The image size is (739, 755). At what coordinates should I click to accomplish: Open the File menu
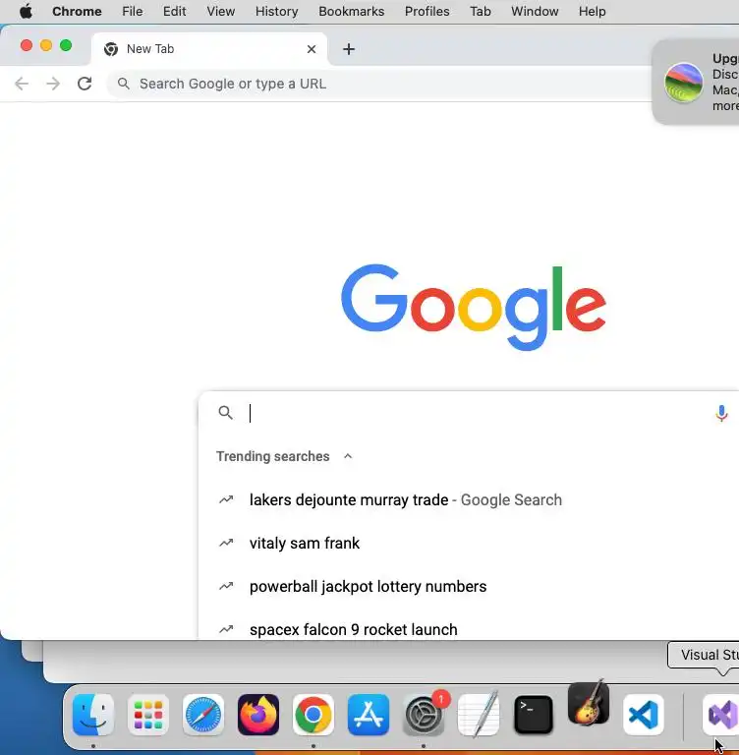(133, 11)
